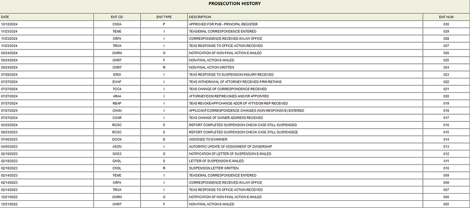Click entry number 015

coord(446,132)
